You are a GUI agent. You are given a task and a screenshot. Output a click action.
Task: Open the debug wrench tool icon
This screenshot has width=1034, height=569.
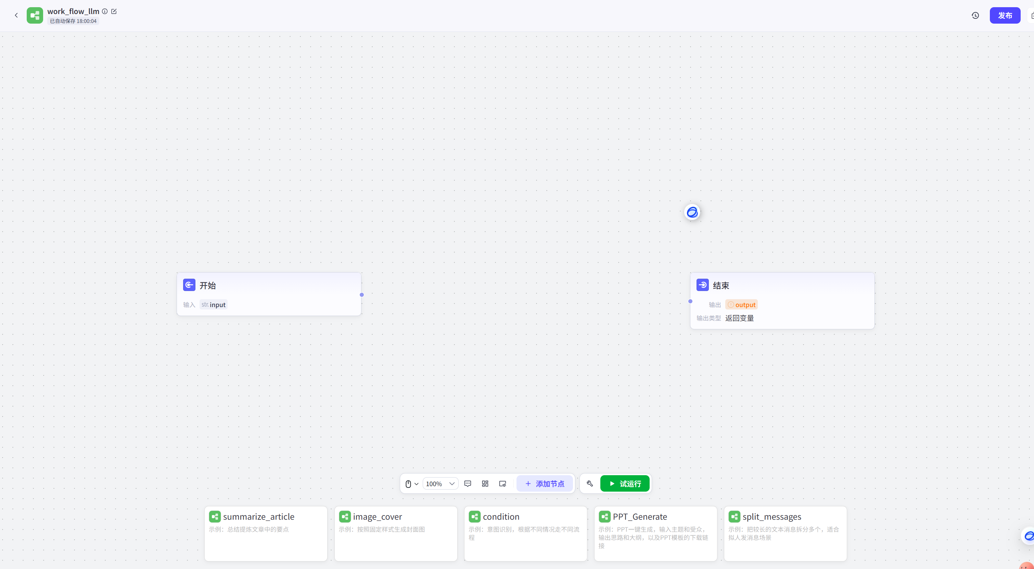(590, 483)
